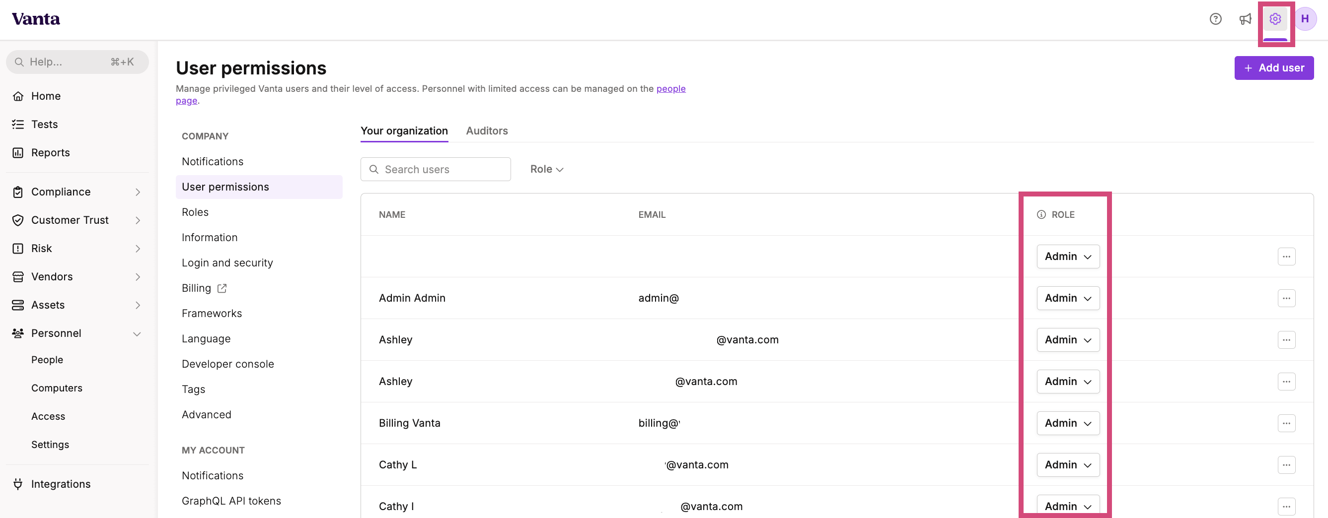Click the Reports chart icon
The image size is (1328, 518).
tap(18, 153)
